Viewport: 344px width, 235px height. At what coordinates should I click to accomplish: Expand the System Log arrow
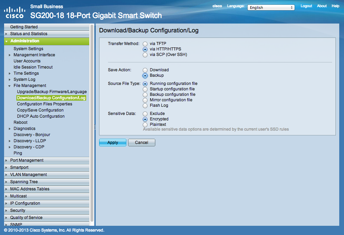point(10,80)
